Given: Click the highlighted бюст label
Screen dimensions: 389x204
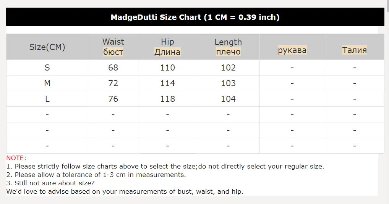Looking at the screenshot, I should tap(113, 52).
